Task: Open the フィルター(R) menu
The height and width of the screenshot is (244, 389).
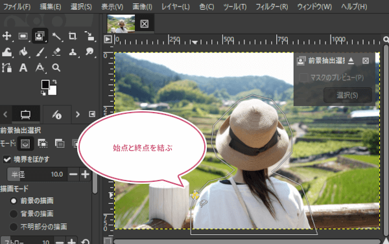Action: [x=272, y=6]
